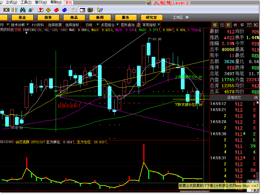Click the F10资料 button
This screenshot has height=194, width=261.
38,25
